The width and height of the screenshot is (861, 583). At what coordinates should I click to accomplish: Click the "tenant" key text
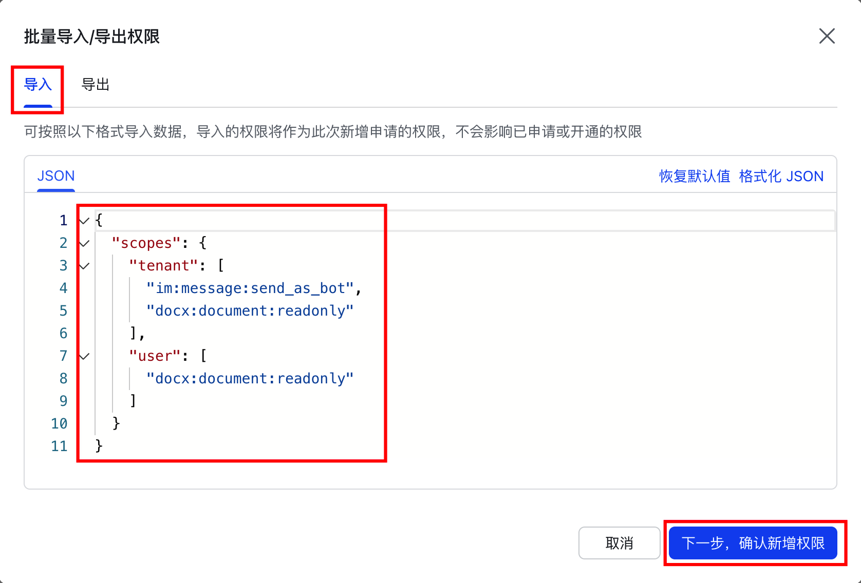pos(163,265)
